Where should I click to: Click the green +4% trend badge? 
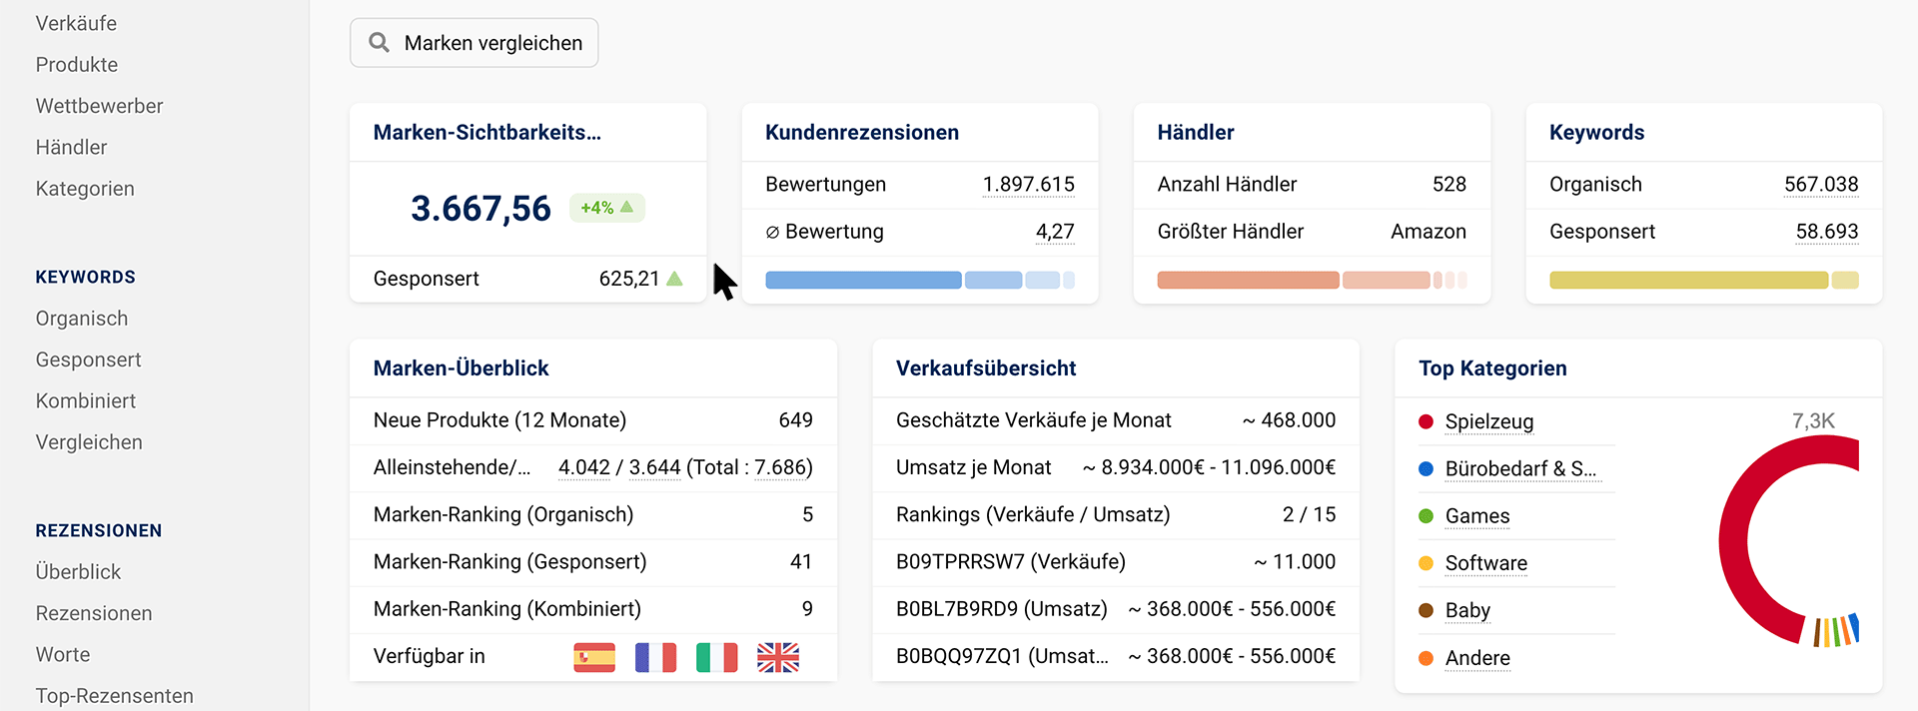point(606,208)
